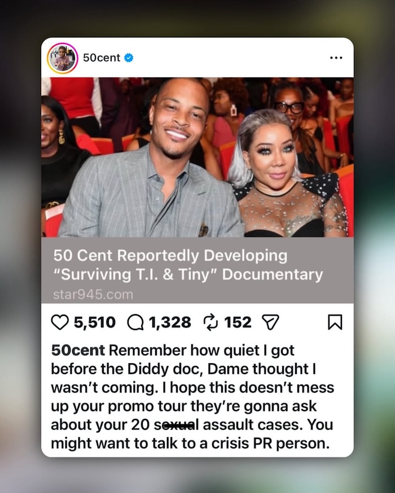395x493 pixels.
Task: Click the blue verified badge next to 50cent
Action: click(129, 58)
